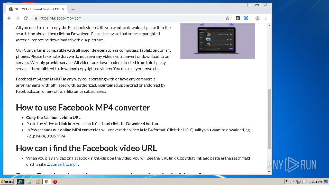Launch Internet Explorer from the taskbar
The width and height of the screenshot is (329, 185).
(20, 182)
